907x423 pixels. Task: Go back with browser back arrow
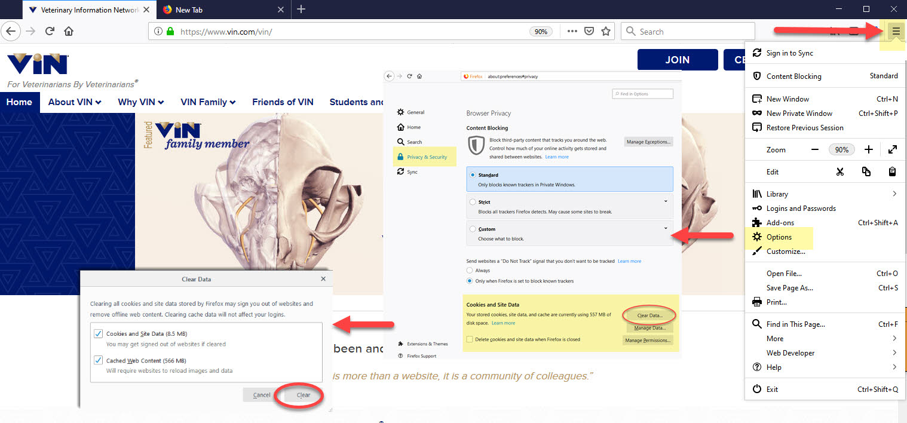[11, 31]
